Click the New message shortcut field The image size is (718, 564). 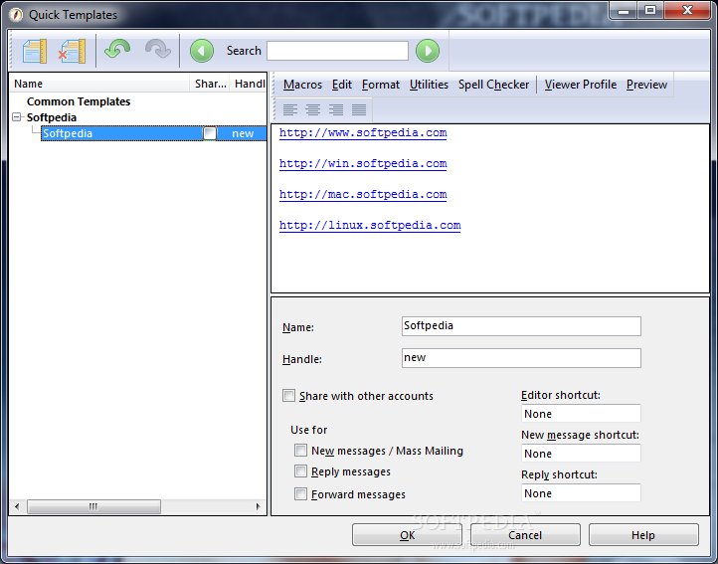pos(581,454)
